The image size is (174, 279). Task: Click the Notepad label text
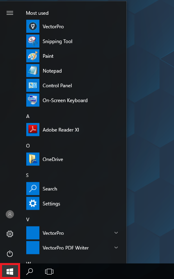(x=52, y=71)
